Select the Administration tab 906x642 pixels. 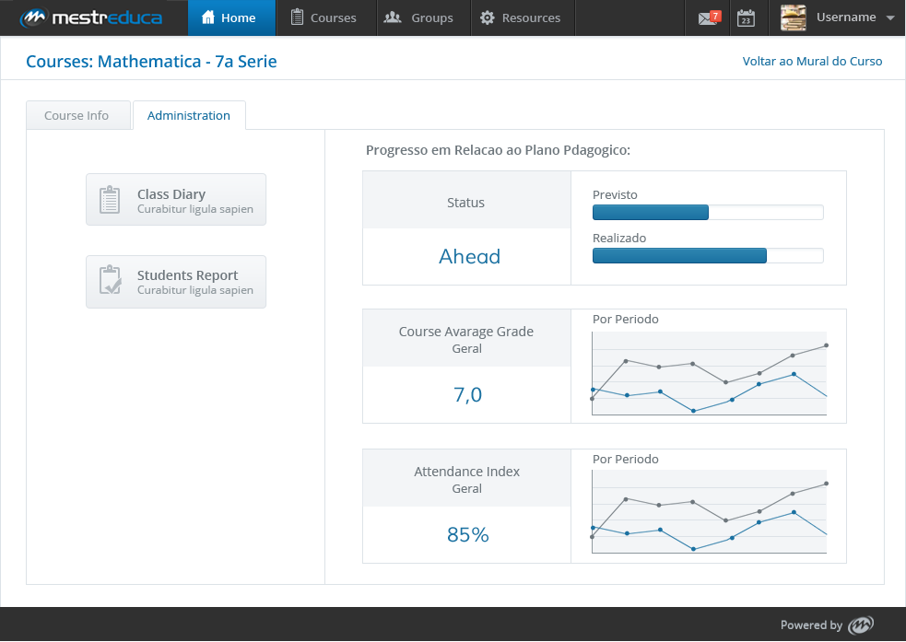tap(189, 115)
